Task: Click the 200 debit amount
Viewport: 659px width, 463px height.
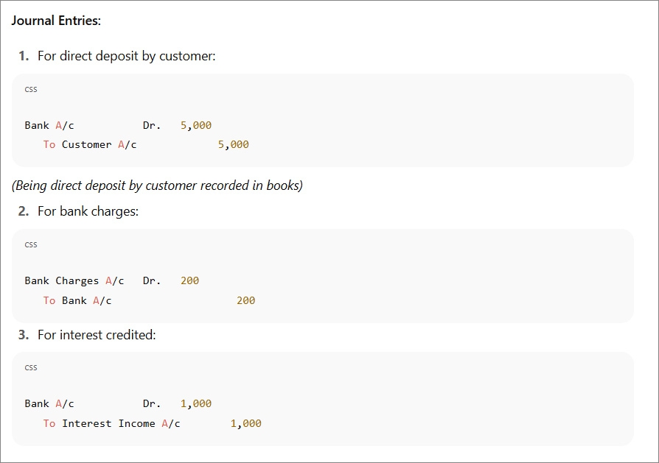Action: [190, 281]
